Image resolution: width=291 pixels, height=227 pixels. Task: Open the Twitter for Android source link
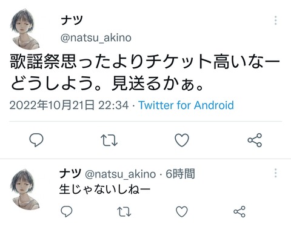186,105
